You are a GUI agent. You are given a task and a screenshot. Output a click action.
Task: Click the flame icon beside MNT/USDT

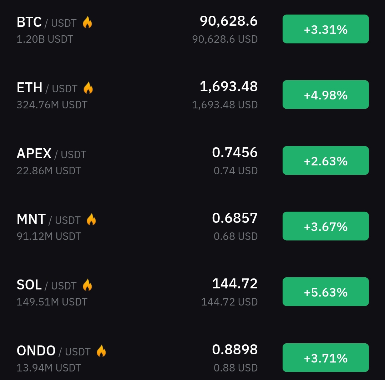pos(91,219)
